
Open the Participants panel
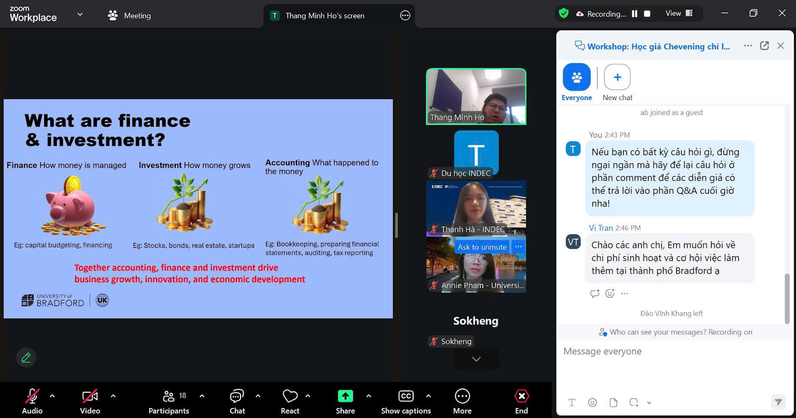point(169,397)
